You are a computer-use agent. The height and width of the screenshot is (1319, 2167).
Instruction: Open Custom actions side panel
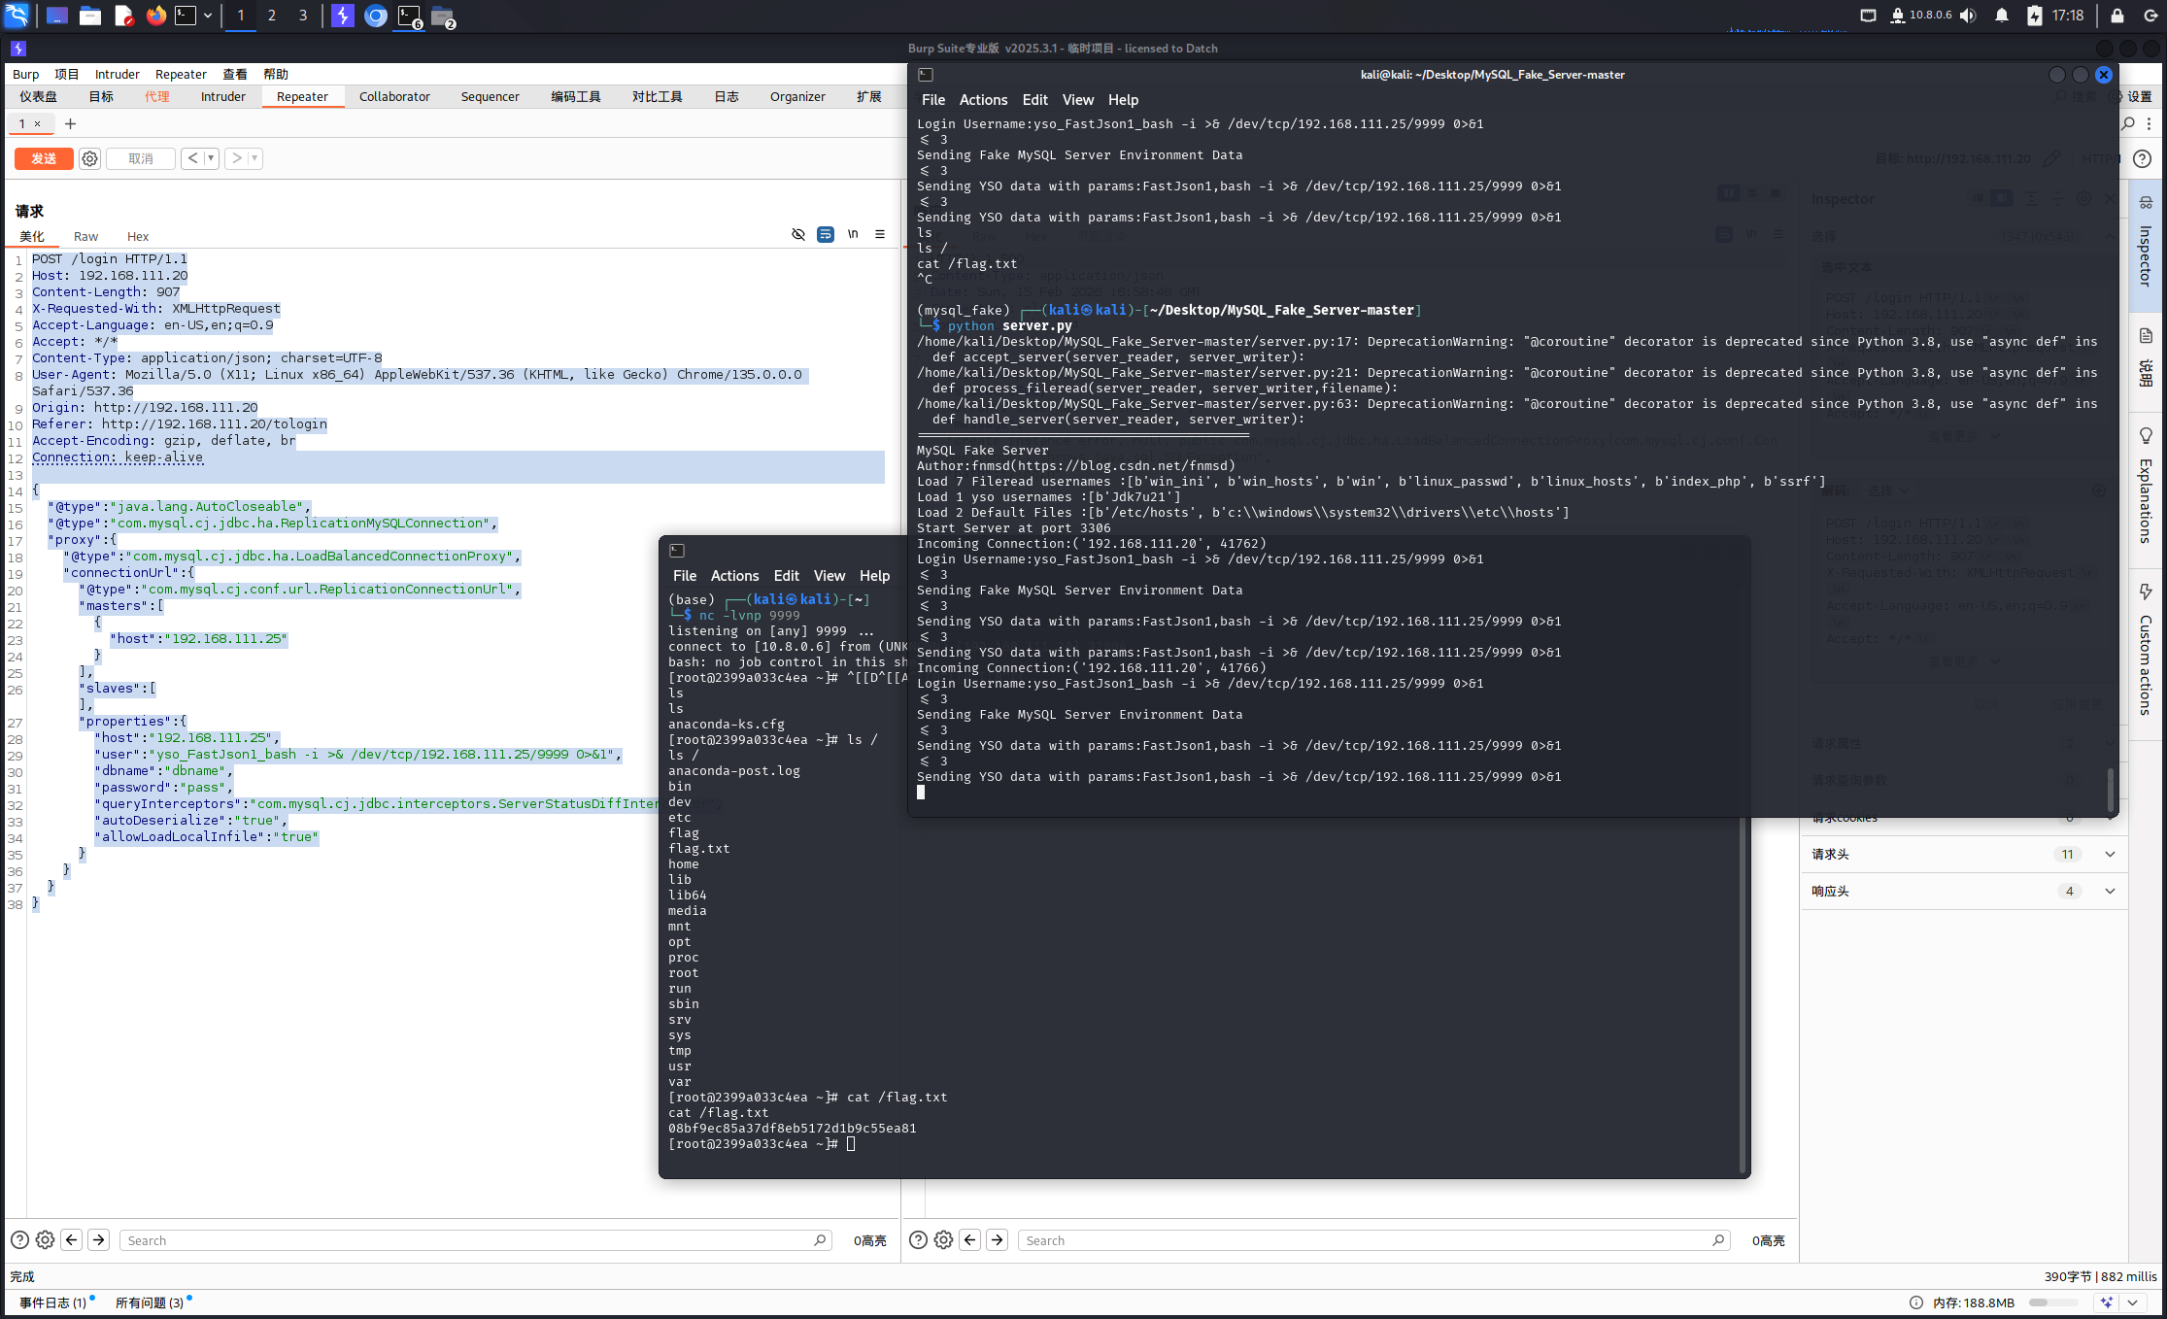2146,651
